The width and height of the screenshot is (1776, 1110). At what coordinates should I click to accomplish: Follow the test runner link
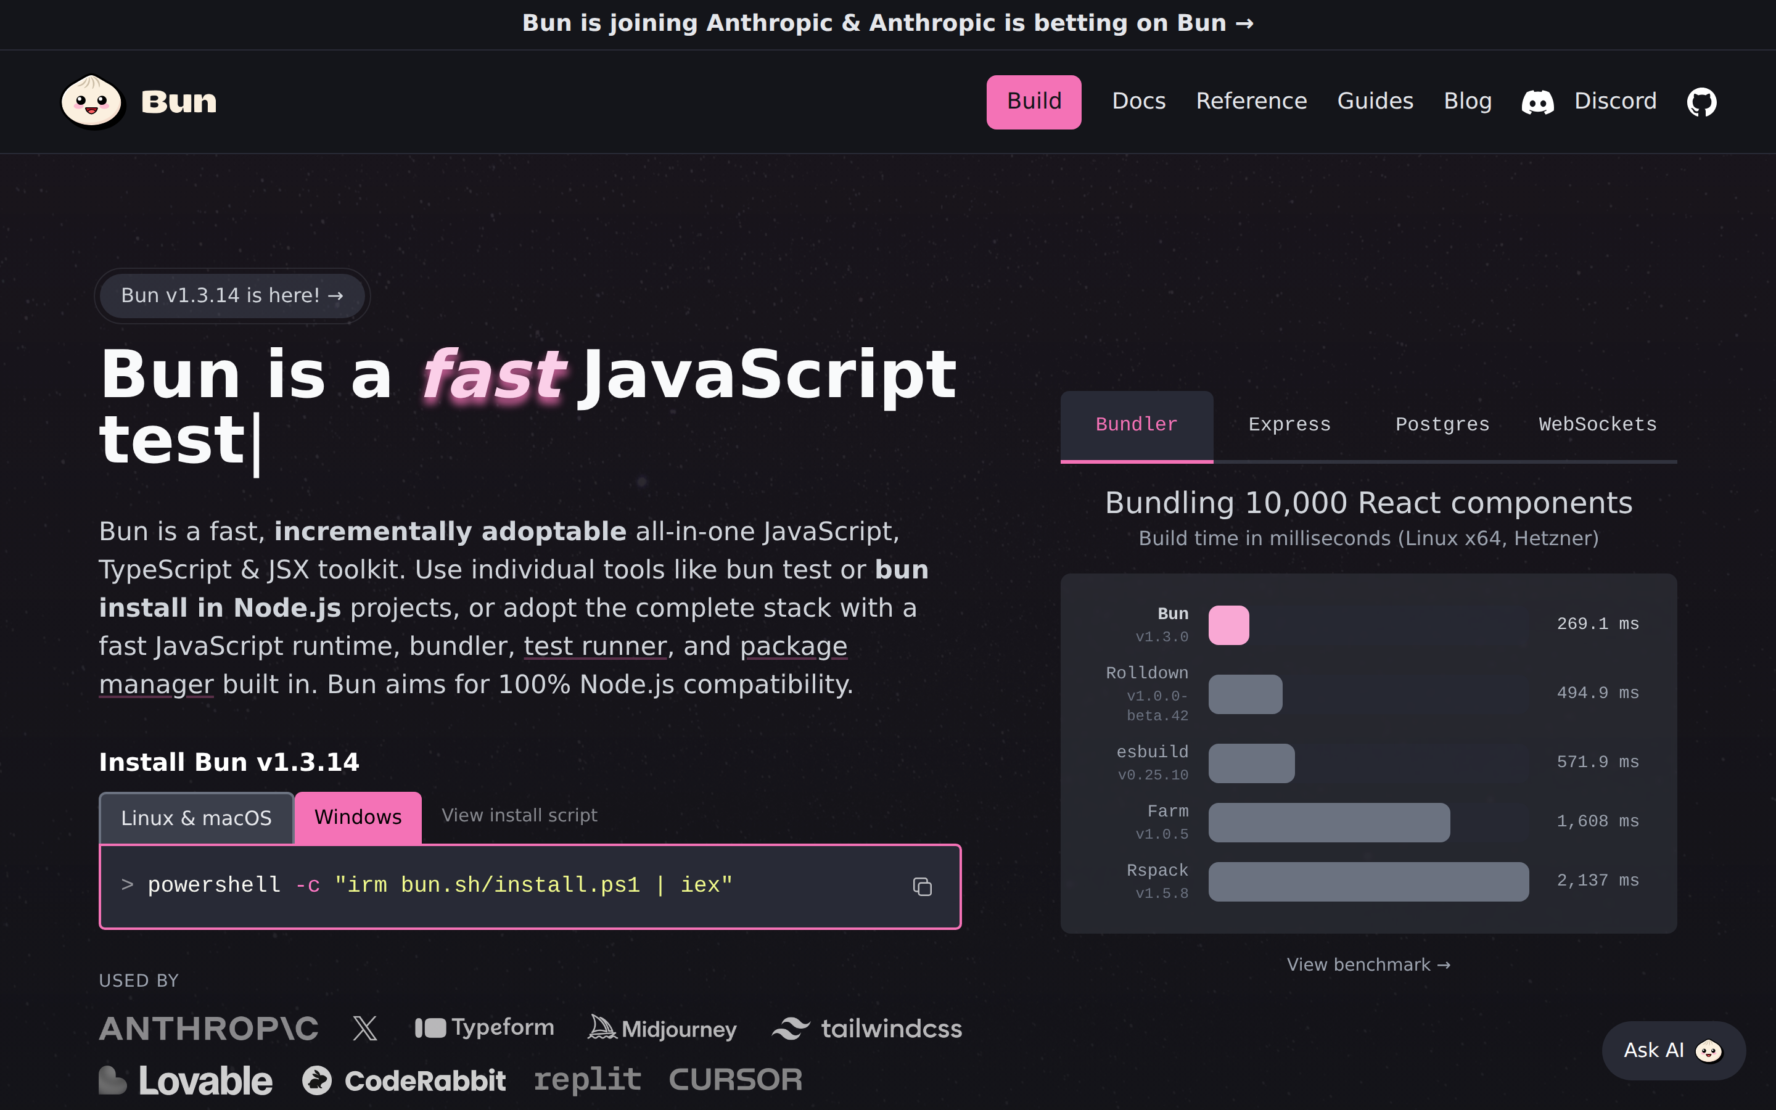click(595, 646)
